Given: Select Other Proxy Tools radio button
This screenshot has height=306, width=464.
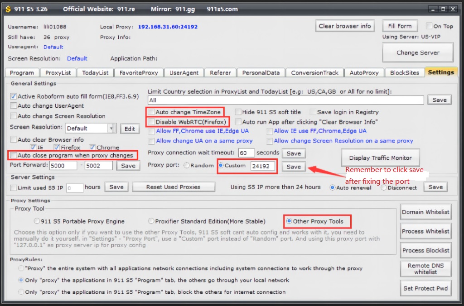Looking at the screenshot, I should pyautogui.click(x=289, y=221).
